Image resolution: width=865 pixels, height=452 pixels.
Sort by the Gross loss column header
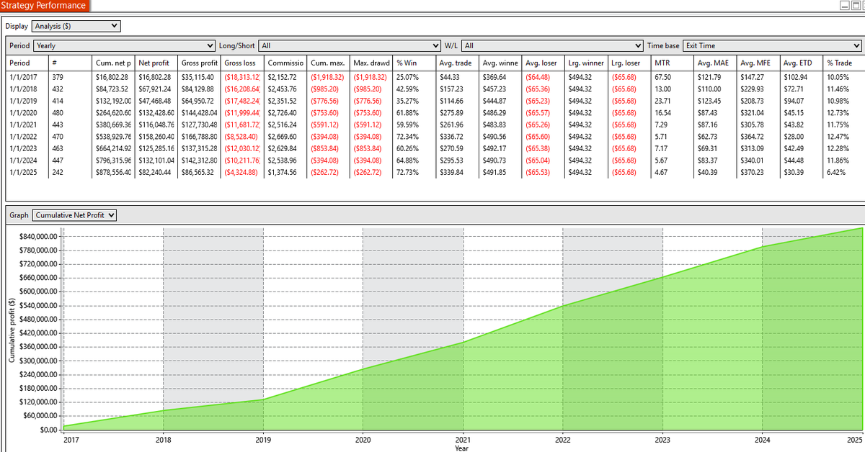pos(243,63)
